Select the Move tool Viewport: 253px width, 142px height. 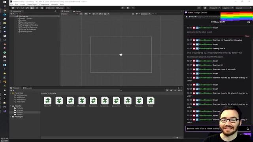click(18, 8)
